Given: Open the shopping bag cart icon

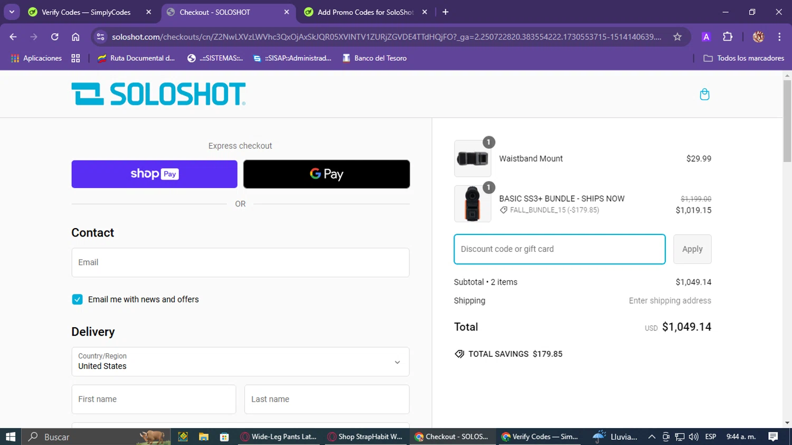Looking at the screenshot, I should [x=704, y=94].
